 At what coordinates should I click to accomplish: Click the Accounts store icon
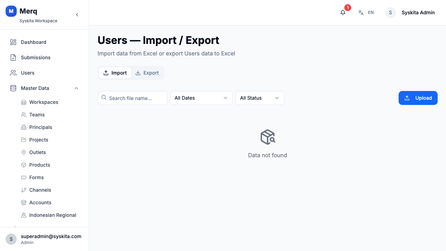[x=24, y=203]
